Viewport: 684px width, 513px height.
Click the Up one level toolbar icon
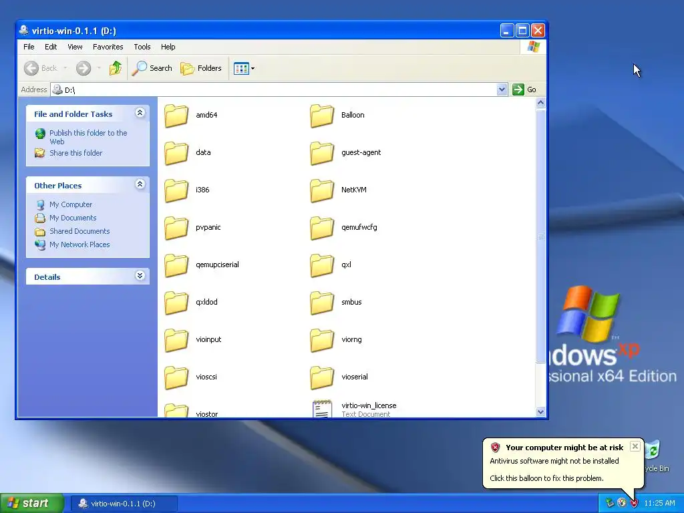pyautogui.click(x=116, y=68)
